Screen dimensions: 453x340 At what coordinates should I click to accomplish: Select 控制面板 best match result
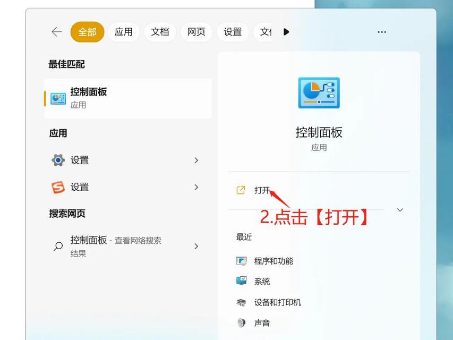point(127,98)
